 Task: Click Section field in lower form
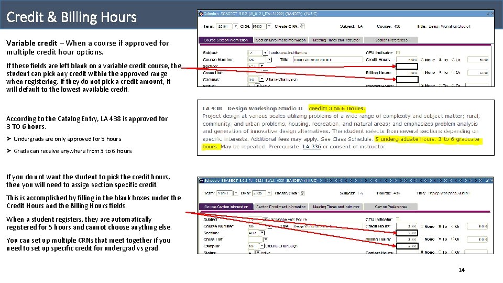[254, 233]
